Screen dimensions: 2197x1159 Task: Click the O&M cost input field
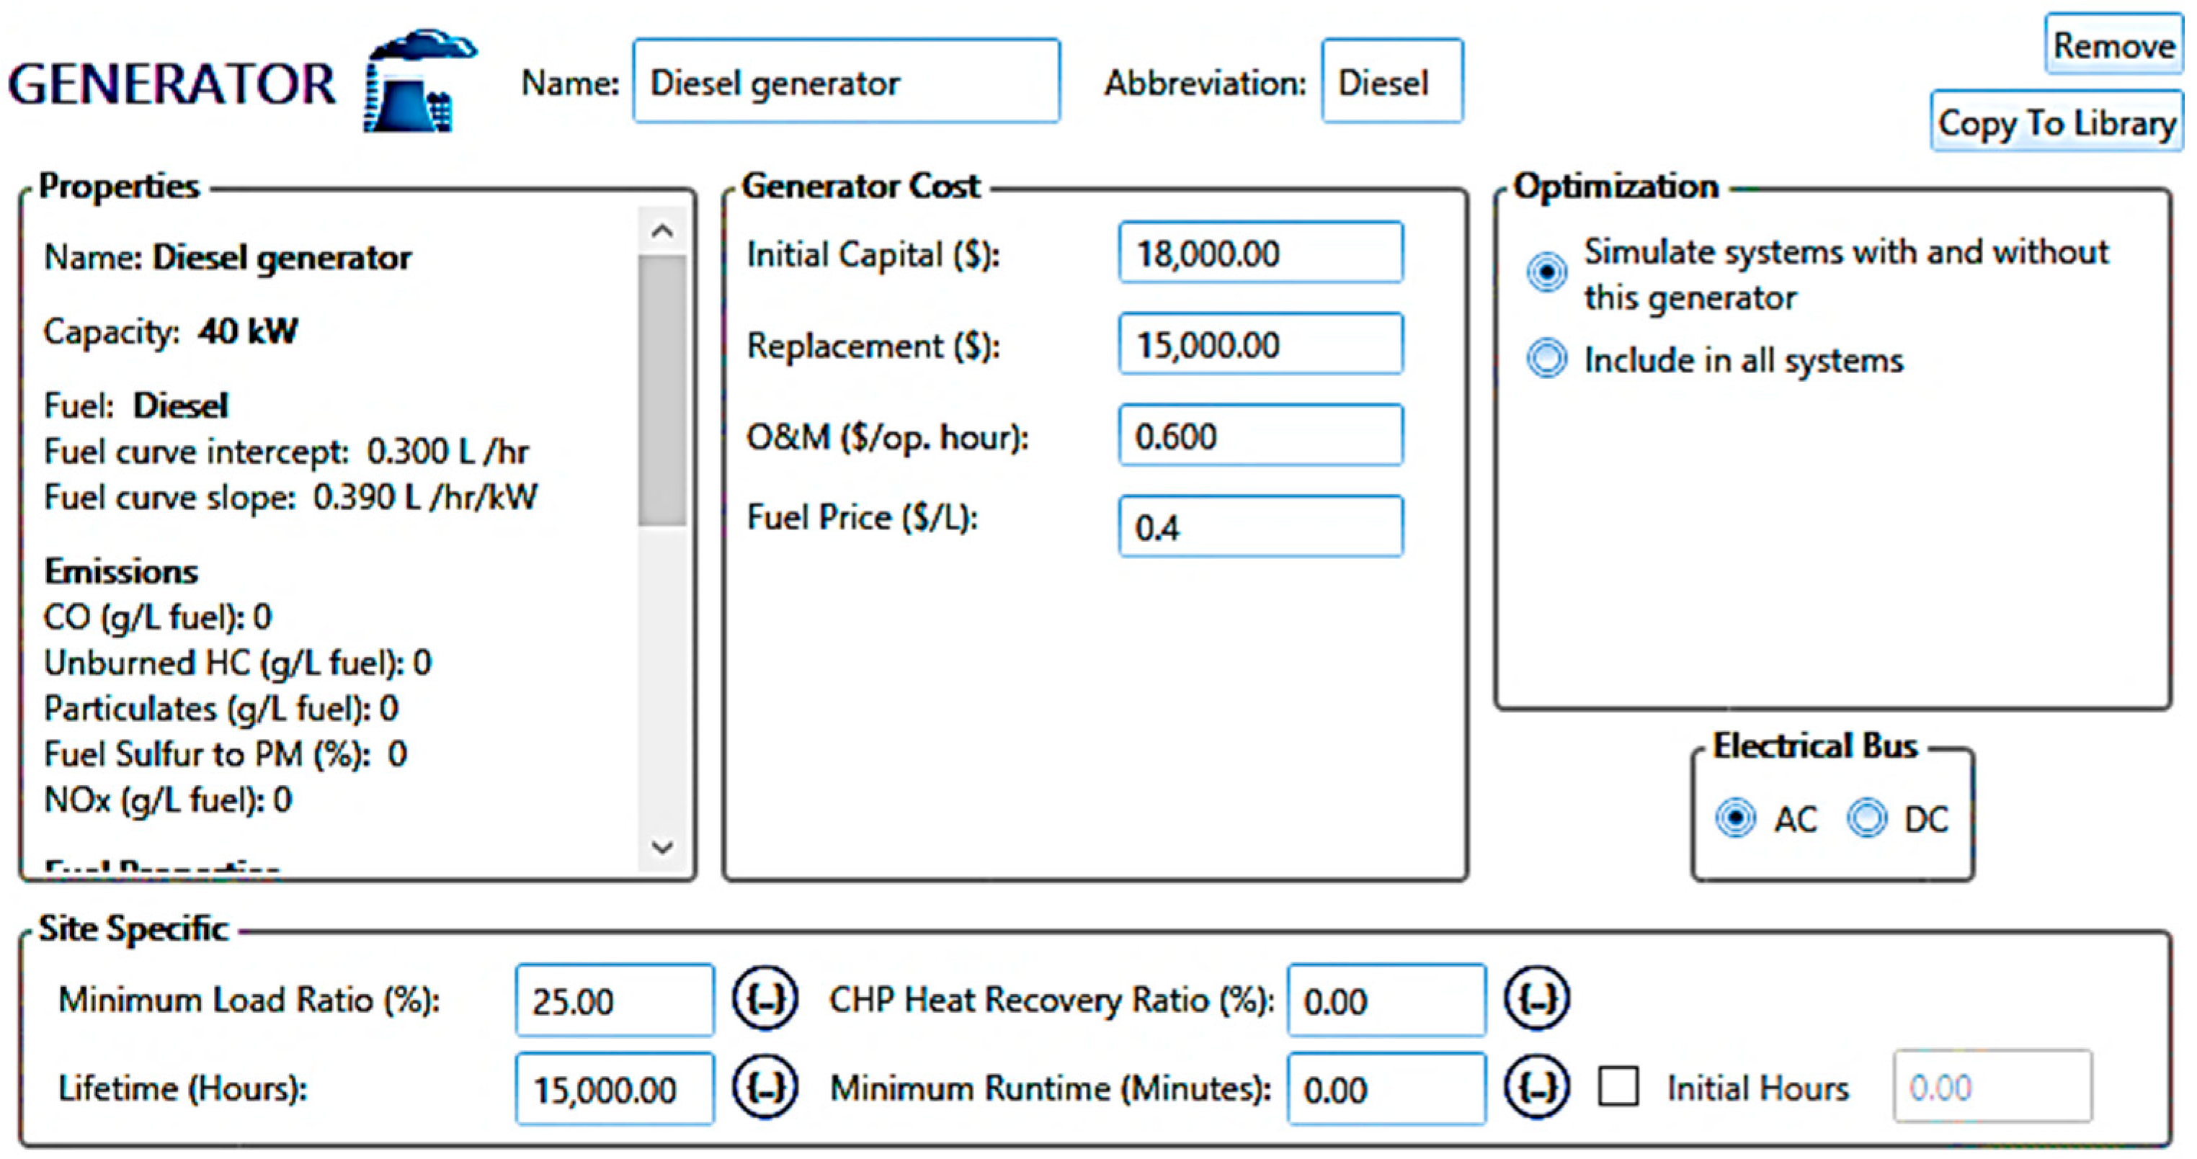tap(1260, 436)
